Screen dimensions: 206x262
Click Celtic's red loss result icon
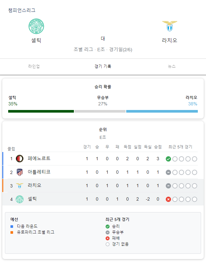(x=168, y=199)
